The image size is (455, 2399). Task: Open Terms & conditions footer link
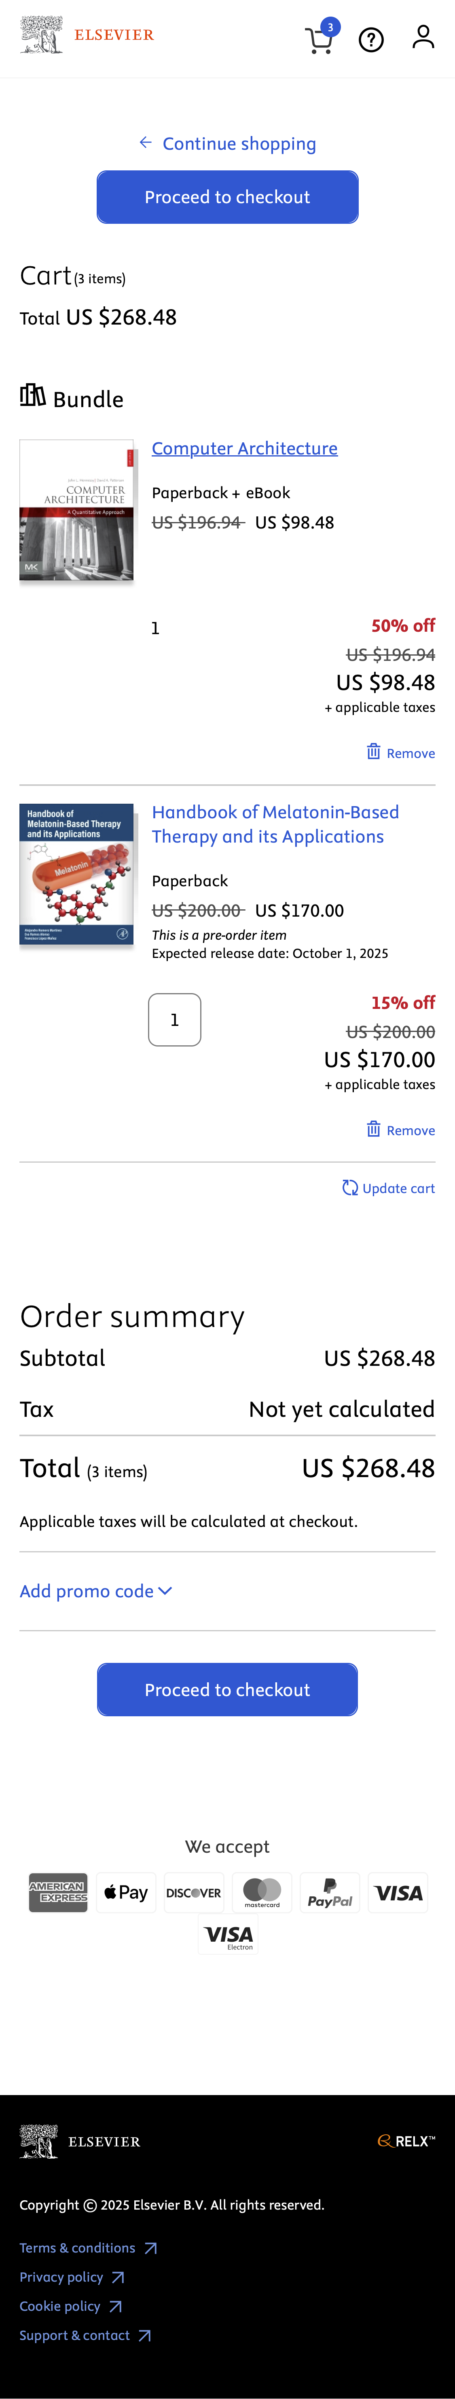[78, 2247]
